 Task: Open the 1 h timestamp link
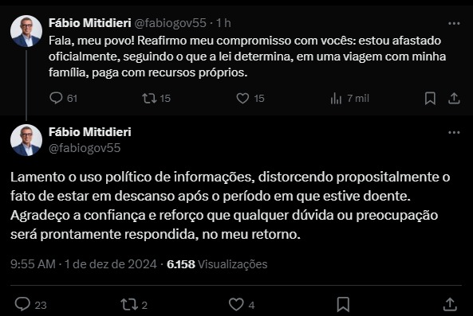pyautogui.click(x=223, y=23)
